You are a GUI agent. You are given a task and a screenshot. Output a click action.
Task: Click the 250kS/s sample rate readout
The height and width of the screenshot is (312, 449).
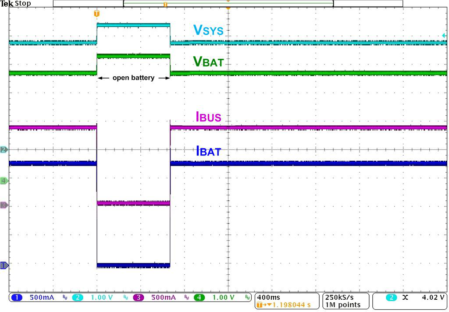pyautogui.click(x=343, y=298)
